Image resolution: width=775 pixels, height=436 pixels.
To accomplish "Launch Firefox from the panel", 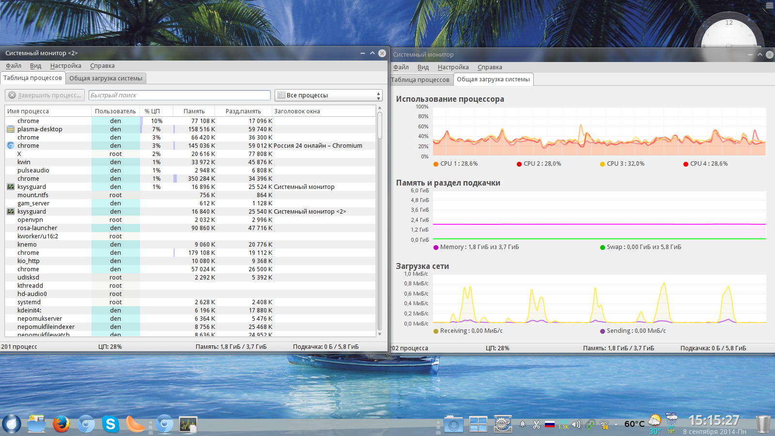I will 61,424.
